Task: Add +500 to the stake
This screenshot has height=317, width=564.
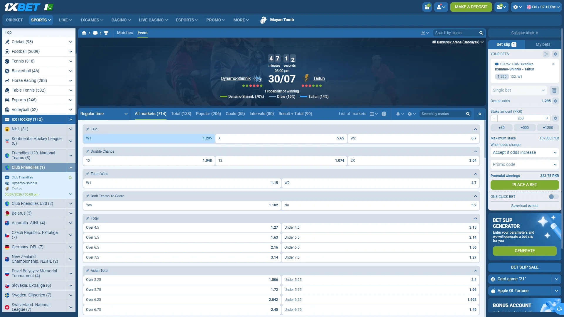Action: tap(525, 128)
